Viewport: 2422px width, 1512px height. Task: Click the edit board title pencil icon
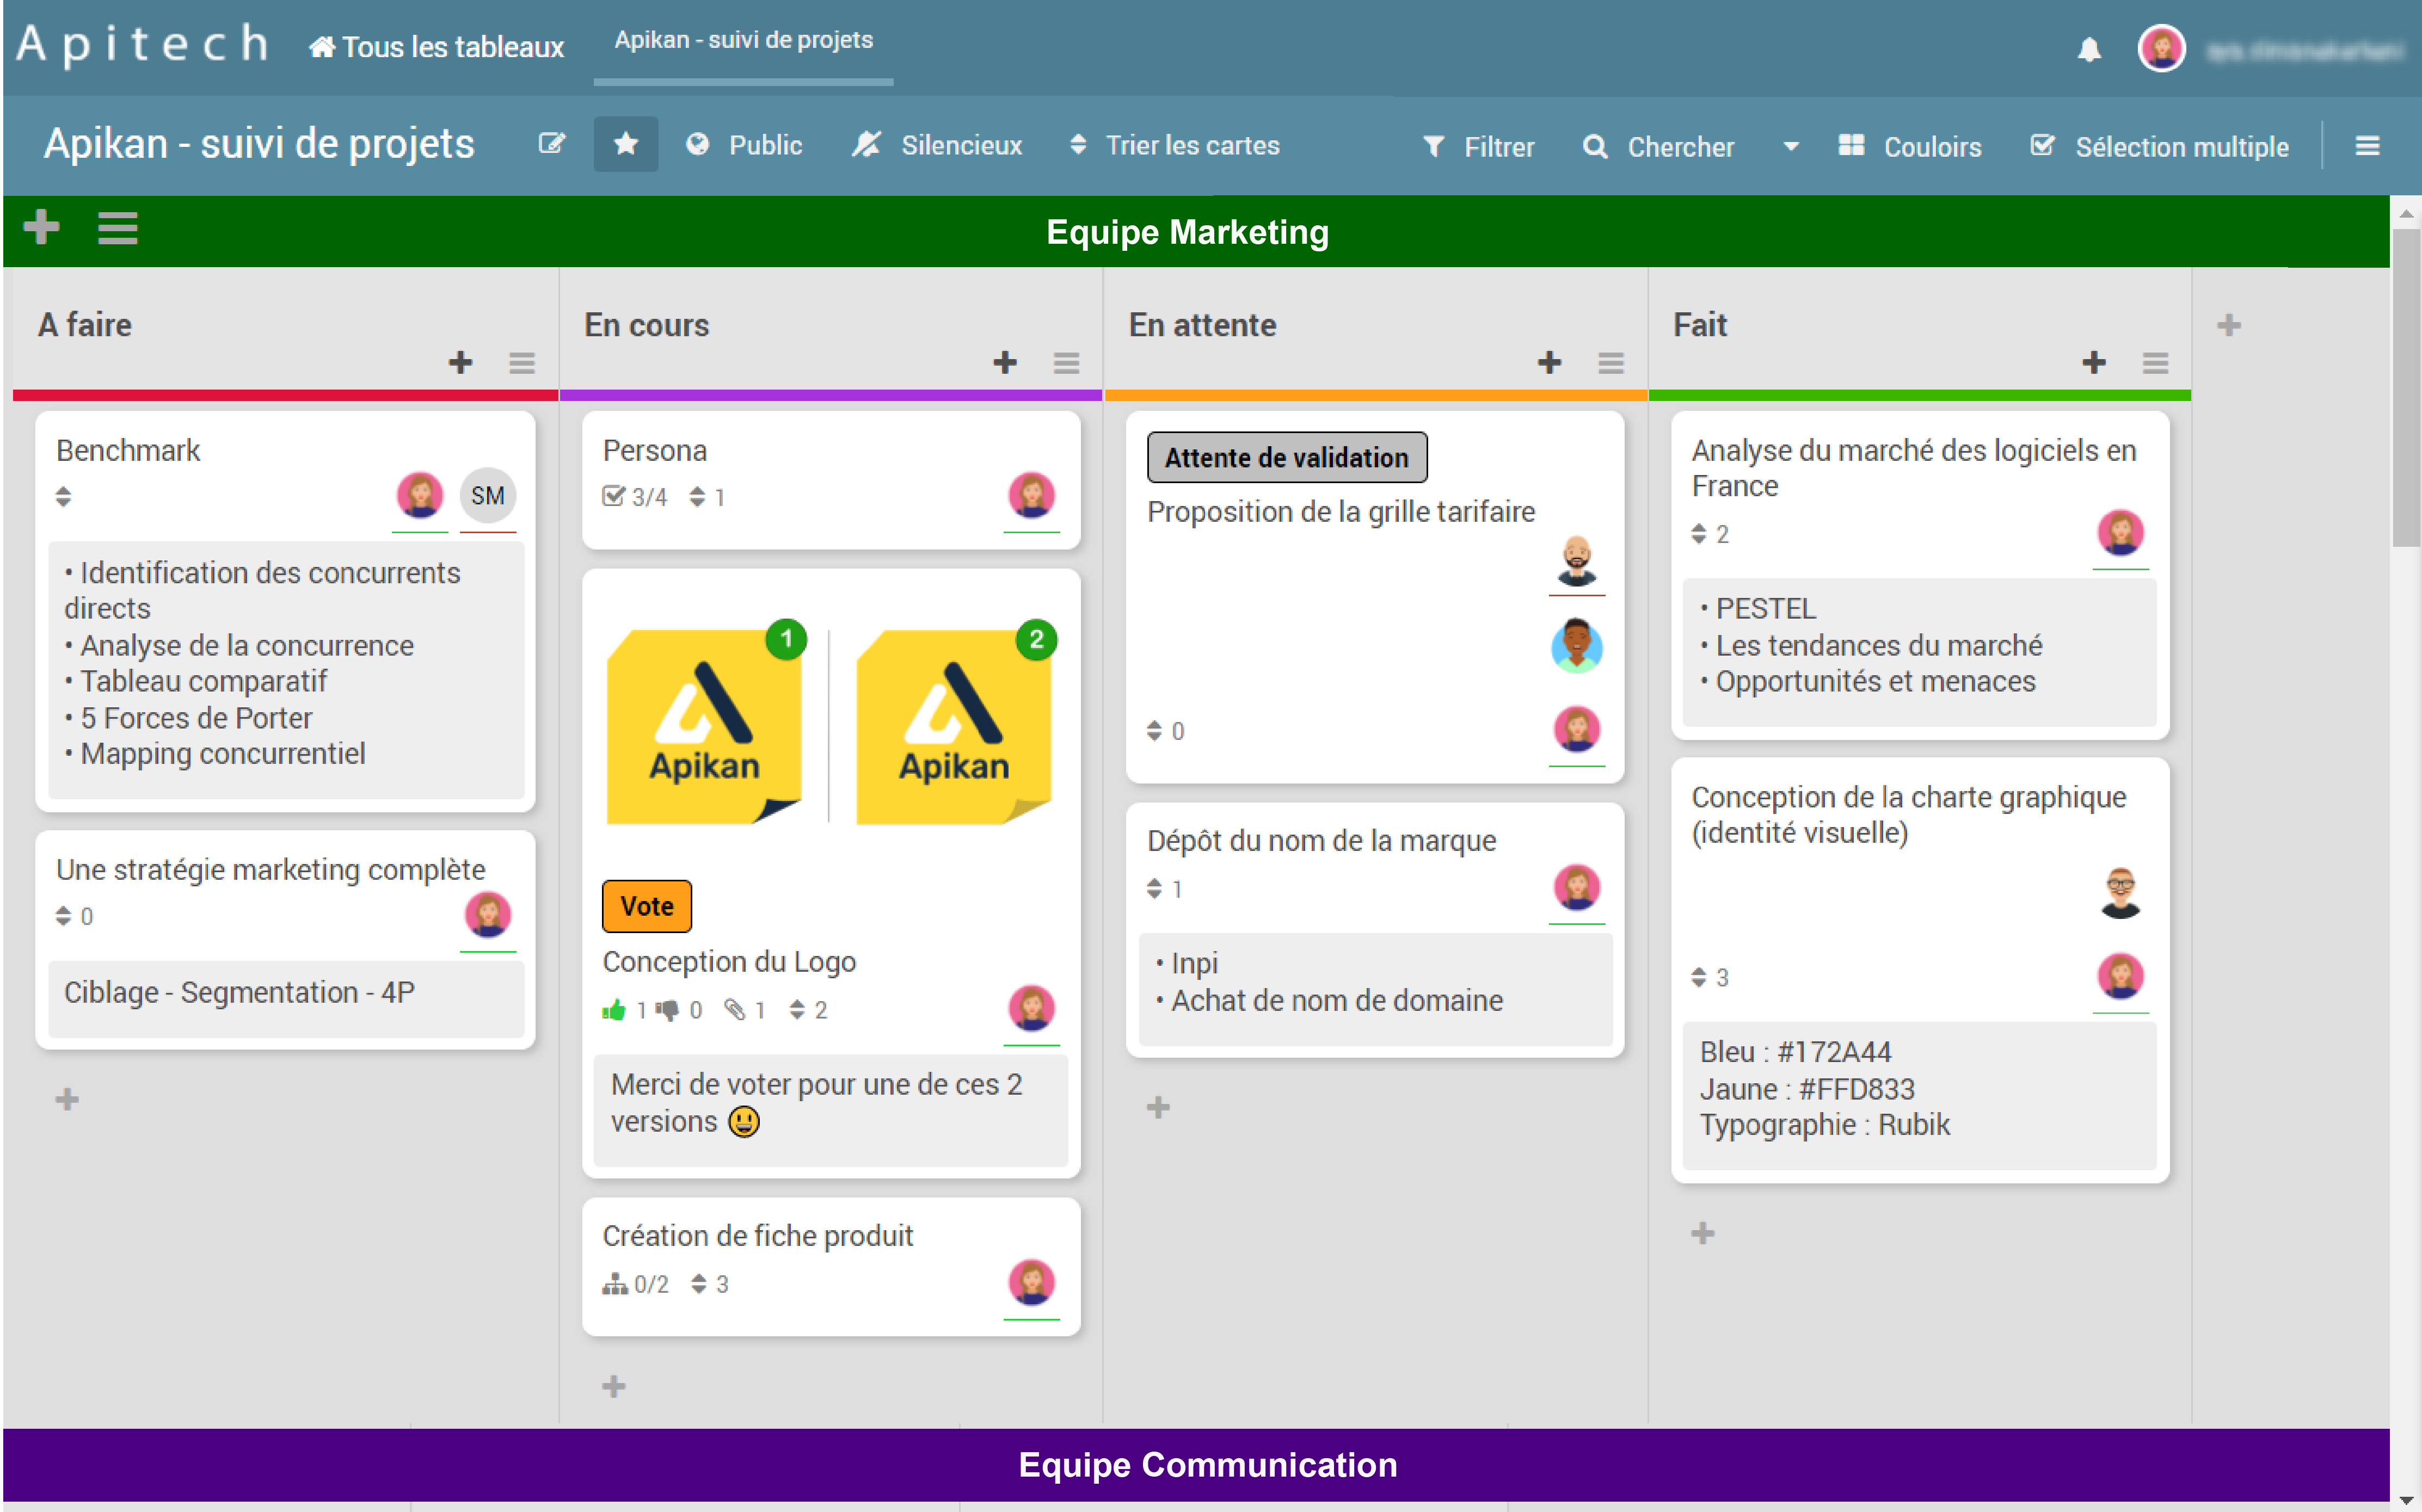pyautogui.click(x=551, y=144)
